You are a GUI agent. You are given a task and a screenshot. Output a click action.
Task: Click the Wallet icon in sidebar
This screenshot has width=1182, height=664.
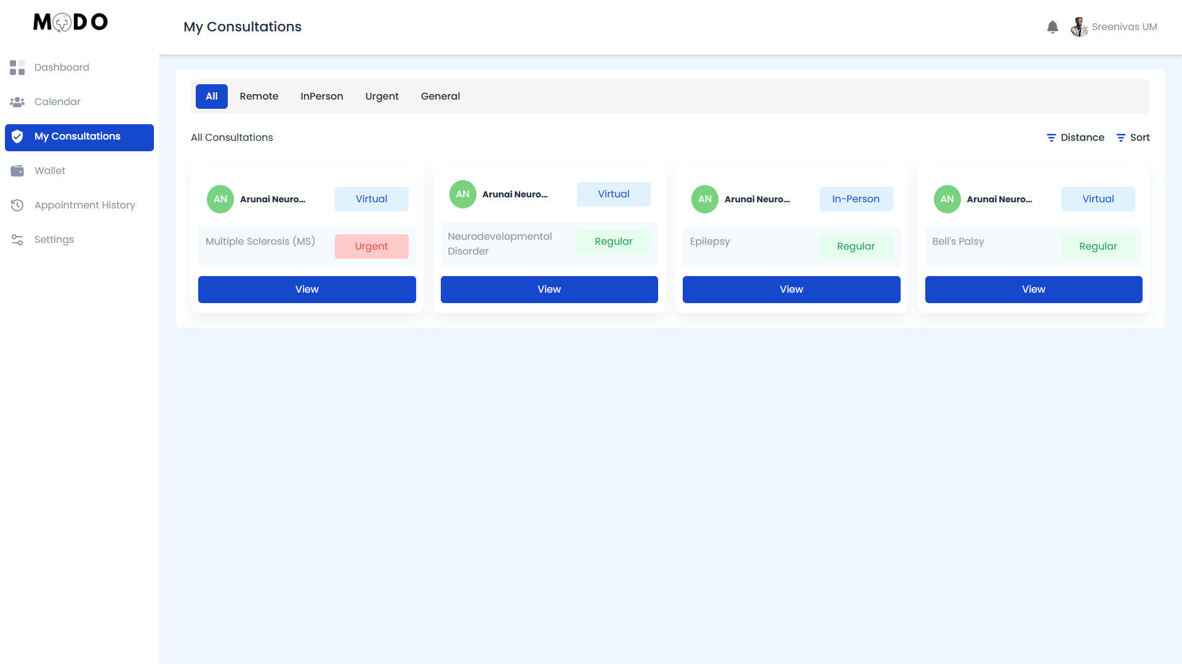[x=17, y=171]
